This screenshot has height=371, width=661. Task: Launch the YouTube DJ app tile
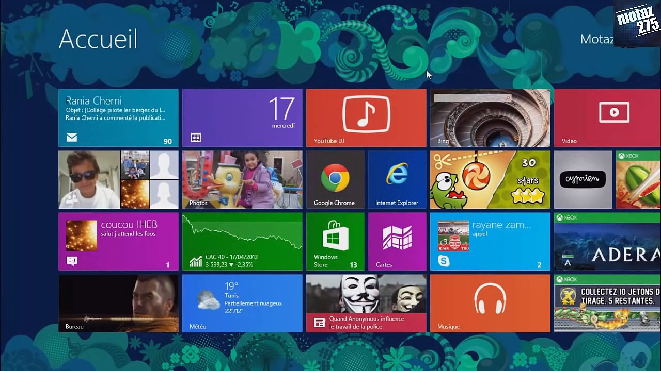[x=366, y=118]
